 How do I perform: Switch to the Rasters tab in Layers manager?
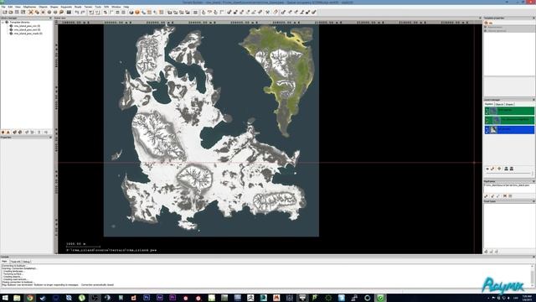click(489, 104)
